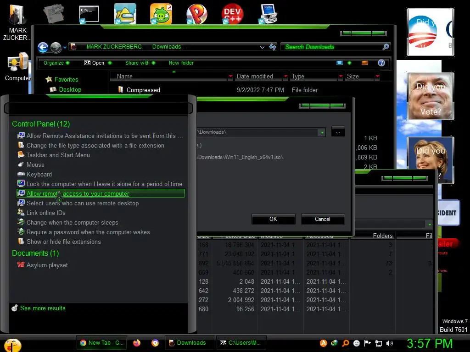Launch the command prompt desktop shortcut
The width and height of the screenshot is (470, 352).
pos(89,14)
